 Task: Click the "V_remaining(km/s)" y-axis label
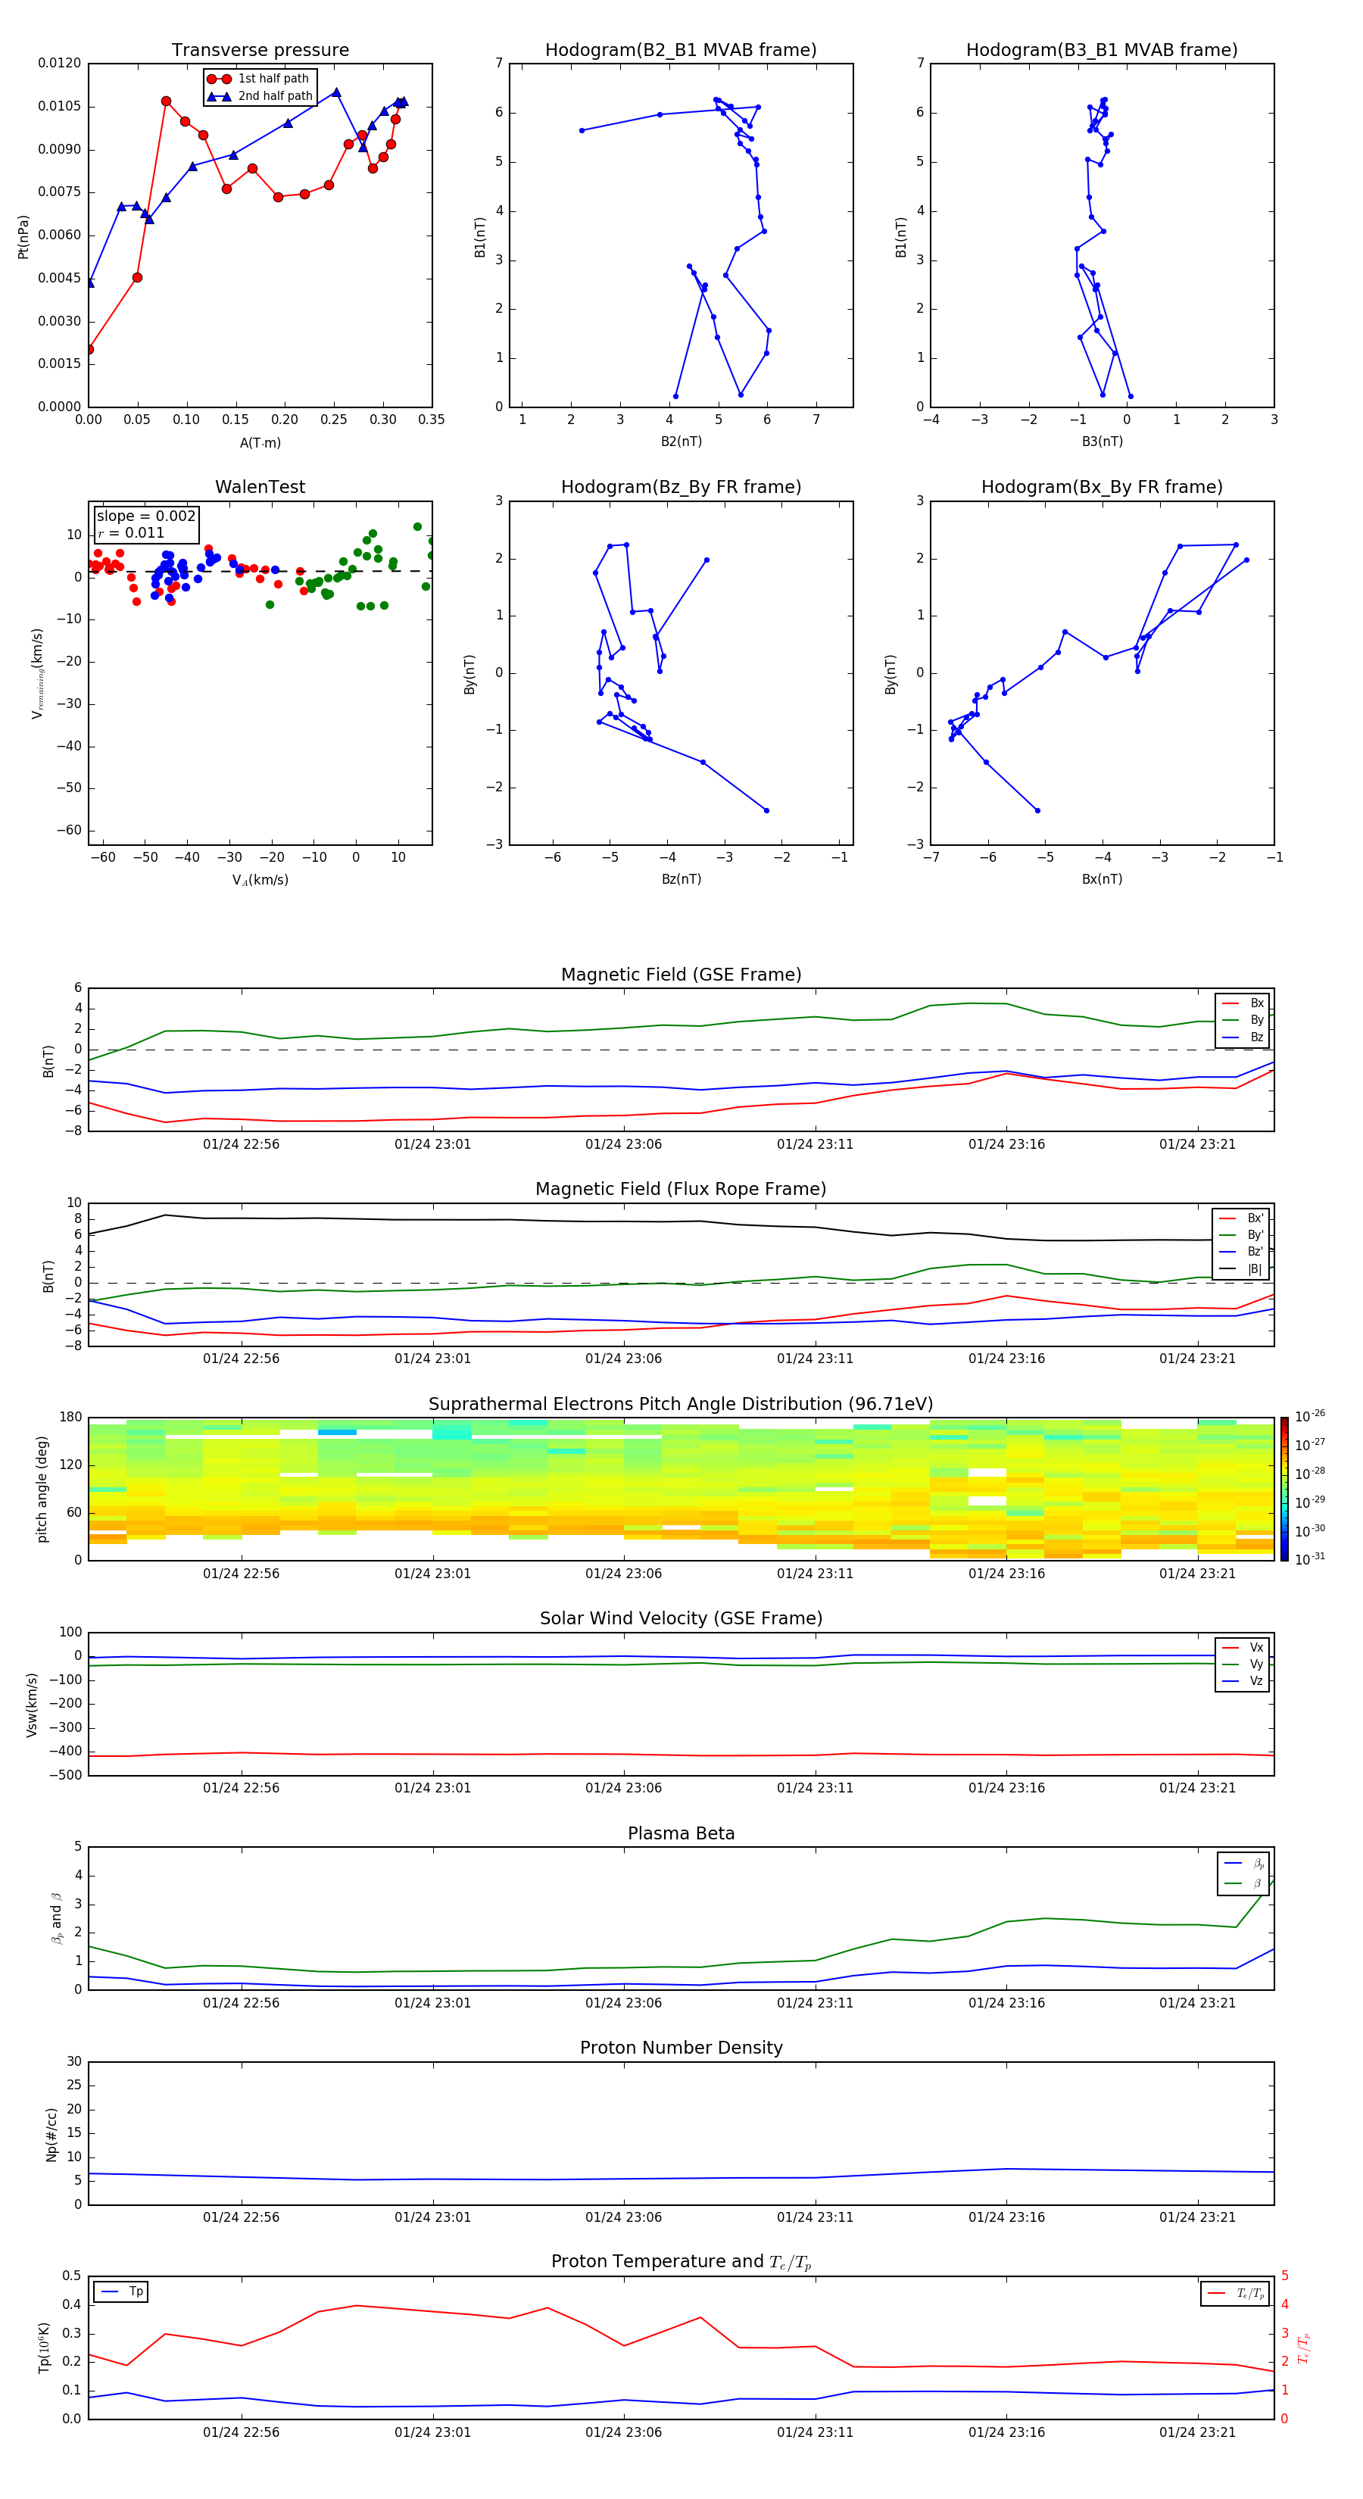pyautogui.click(x=37, y=673)
